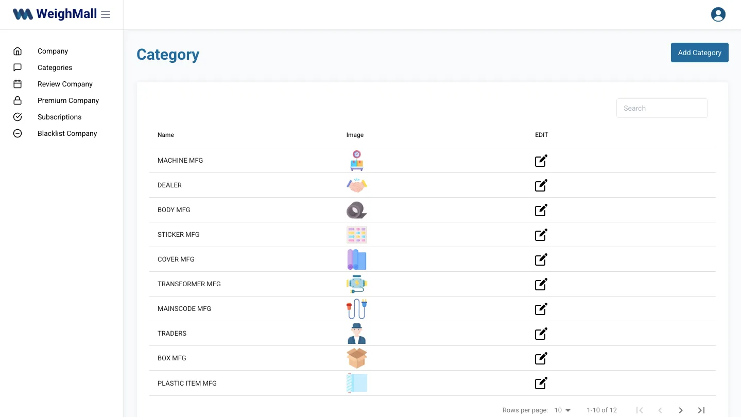The width and height of the screenshot is (741, 417).
Task: Edit the DEALER category
Action: (541, 185)
